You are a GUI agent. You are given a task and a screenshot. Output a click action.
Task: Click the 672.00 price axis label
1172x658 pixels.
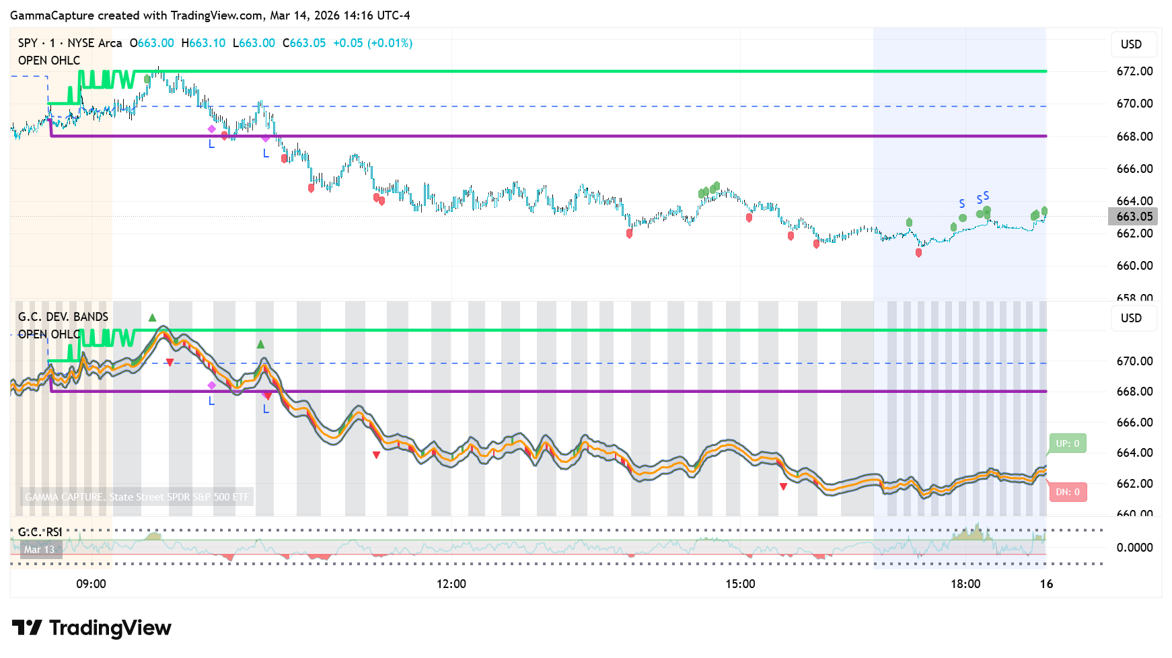pyautogui.click(x=1135, y=71)
